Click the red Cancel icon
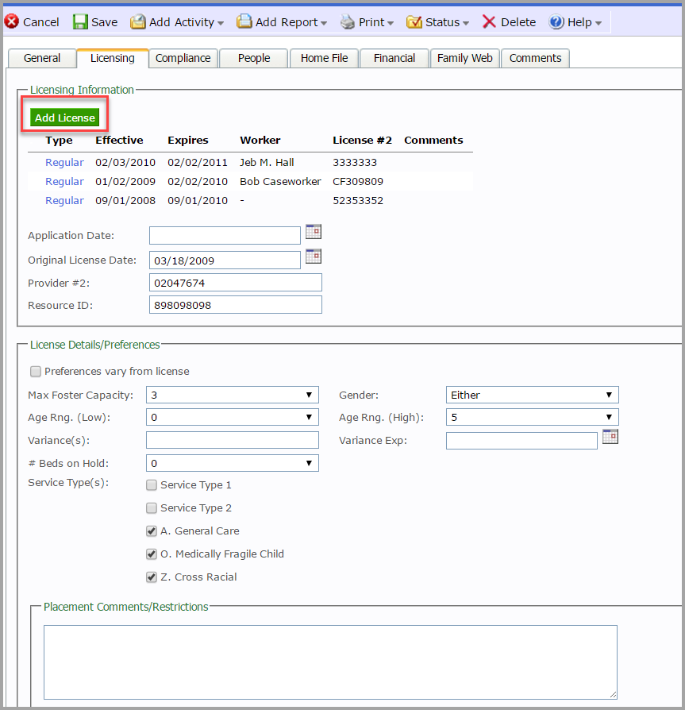 click(12, 21)
